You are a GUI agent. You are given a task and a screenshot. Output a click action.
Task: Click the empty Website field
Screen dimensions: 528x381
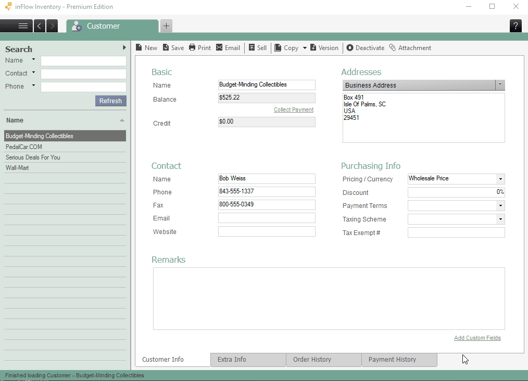[267, 231]
